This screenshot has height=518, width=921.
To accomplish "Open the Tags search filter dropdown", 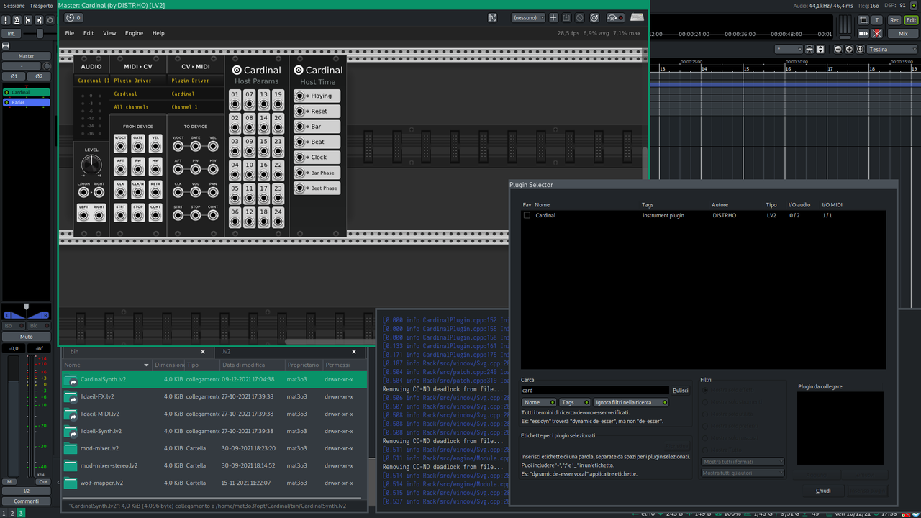I will [x=575, y=403].
